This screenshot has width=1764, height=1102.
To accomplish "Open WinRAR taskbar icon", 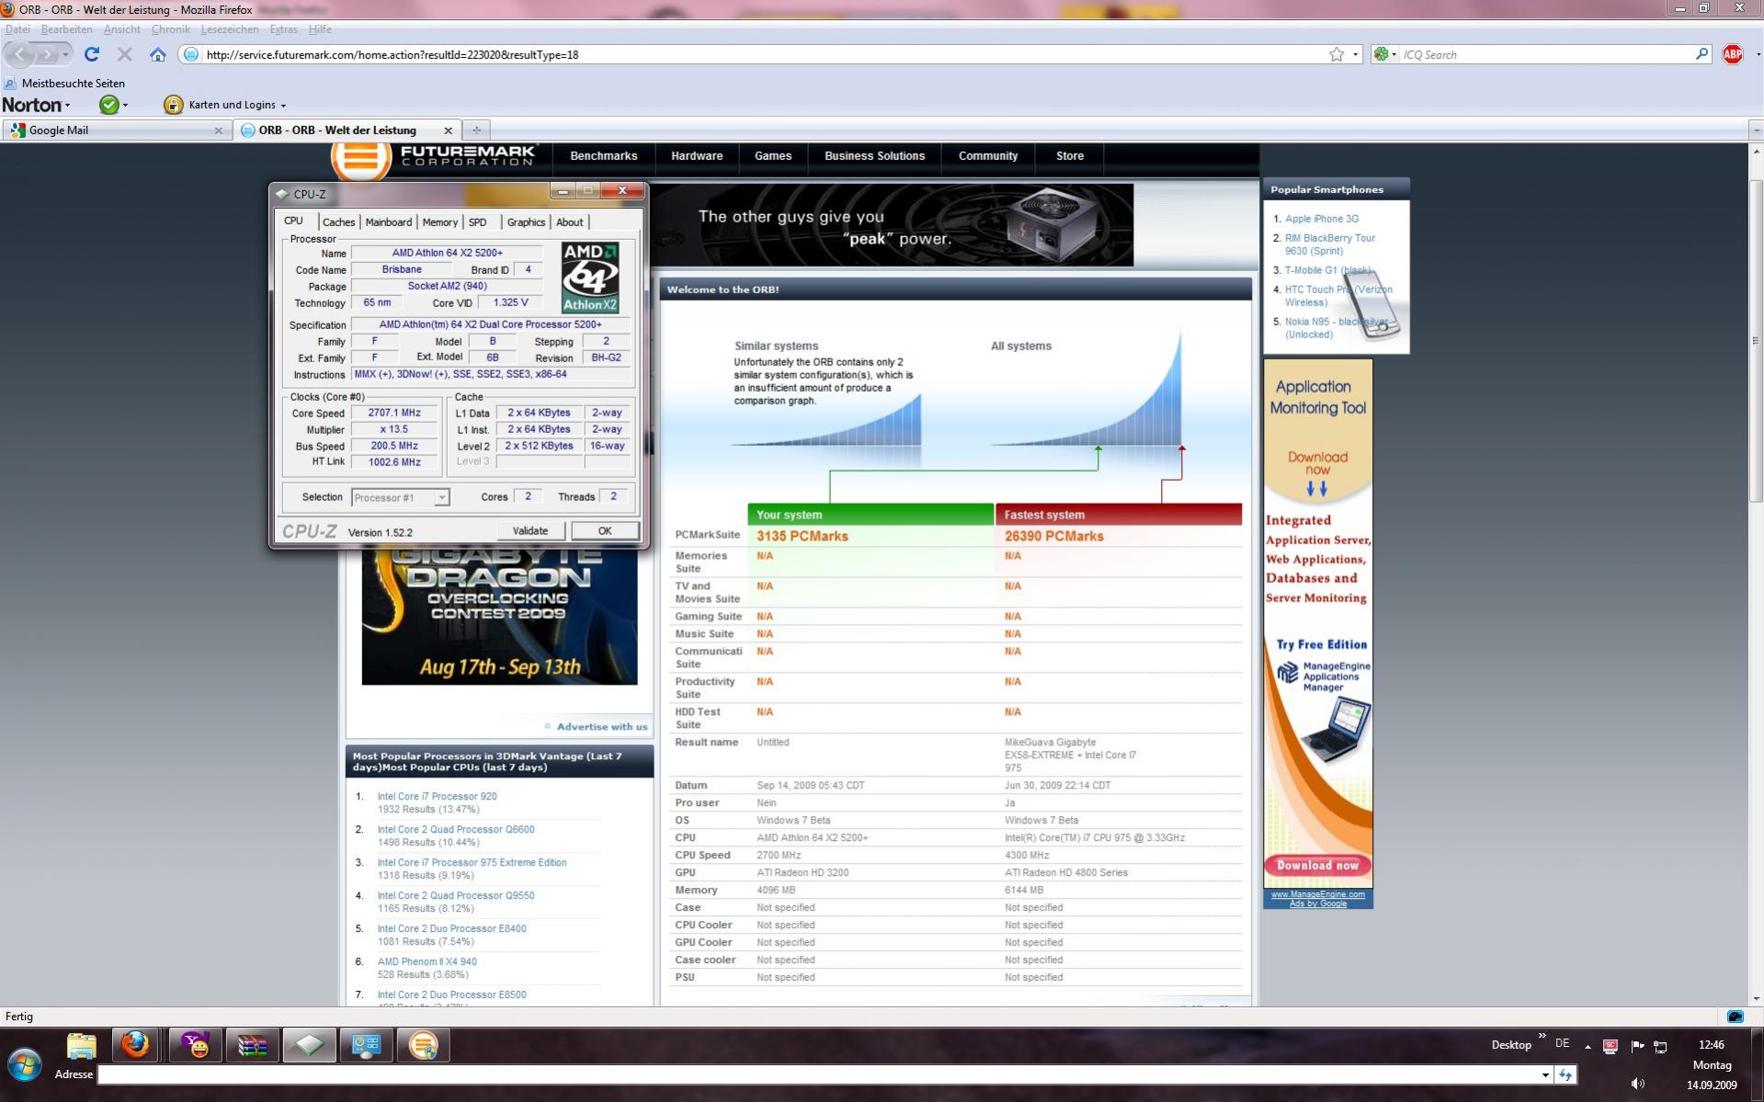I will [x=252, y=1045].
